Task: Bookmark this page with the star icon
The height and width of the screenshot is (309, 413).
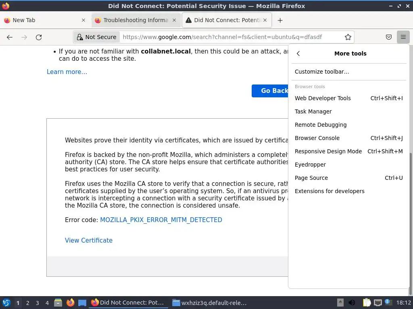Action: (348, 37)
